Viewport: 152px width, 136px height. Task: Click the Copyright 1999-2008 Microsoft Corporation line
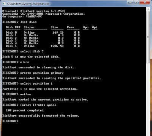click(x=43, y=14)
